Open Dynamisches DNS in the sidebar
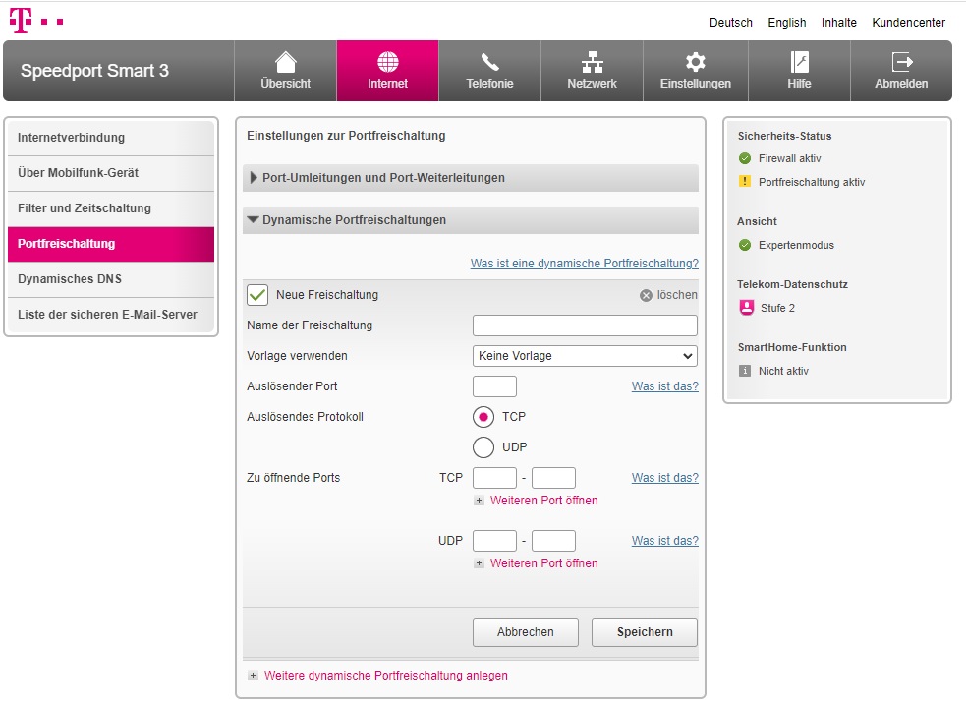 (111, 279)
